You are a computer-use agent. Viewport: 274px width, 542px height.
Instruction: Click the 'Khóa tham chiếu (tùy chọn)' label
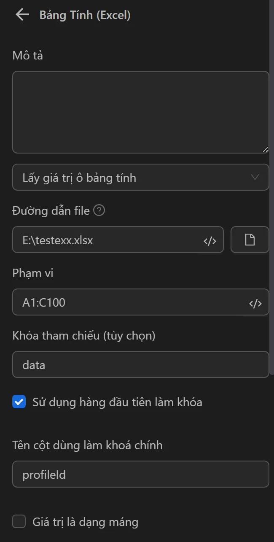pos(83,335)
